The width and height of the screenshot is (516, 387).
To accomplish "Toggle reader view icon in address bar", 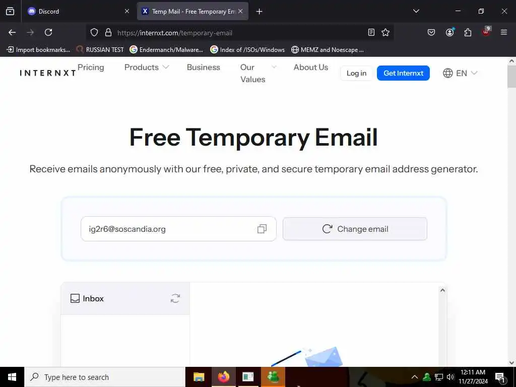I will 371,32.
